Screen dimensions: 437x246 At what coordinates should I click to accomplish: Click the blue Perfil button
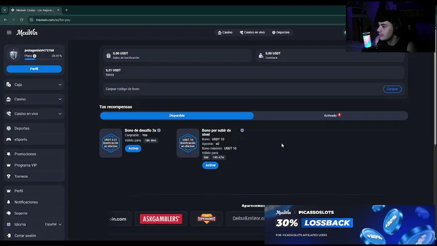click(34, 69)
